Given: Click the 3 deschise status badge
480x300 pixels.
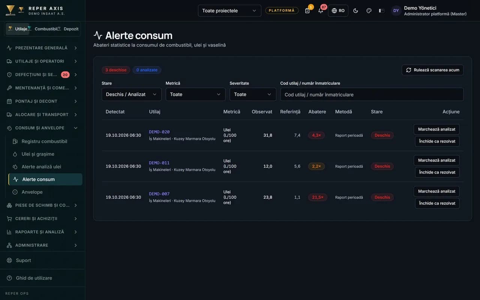Looking at the screenshot, I should pos(116,70).
